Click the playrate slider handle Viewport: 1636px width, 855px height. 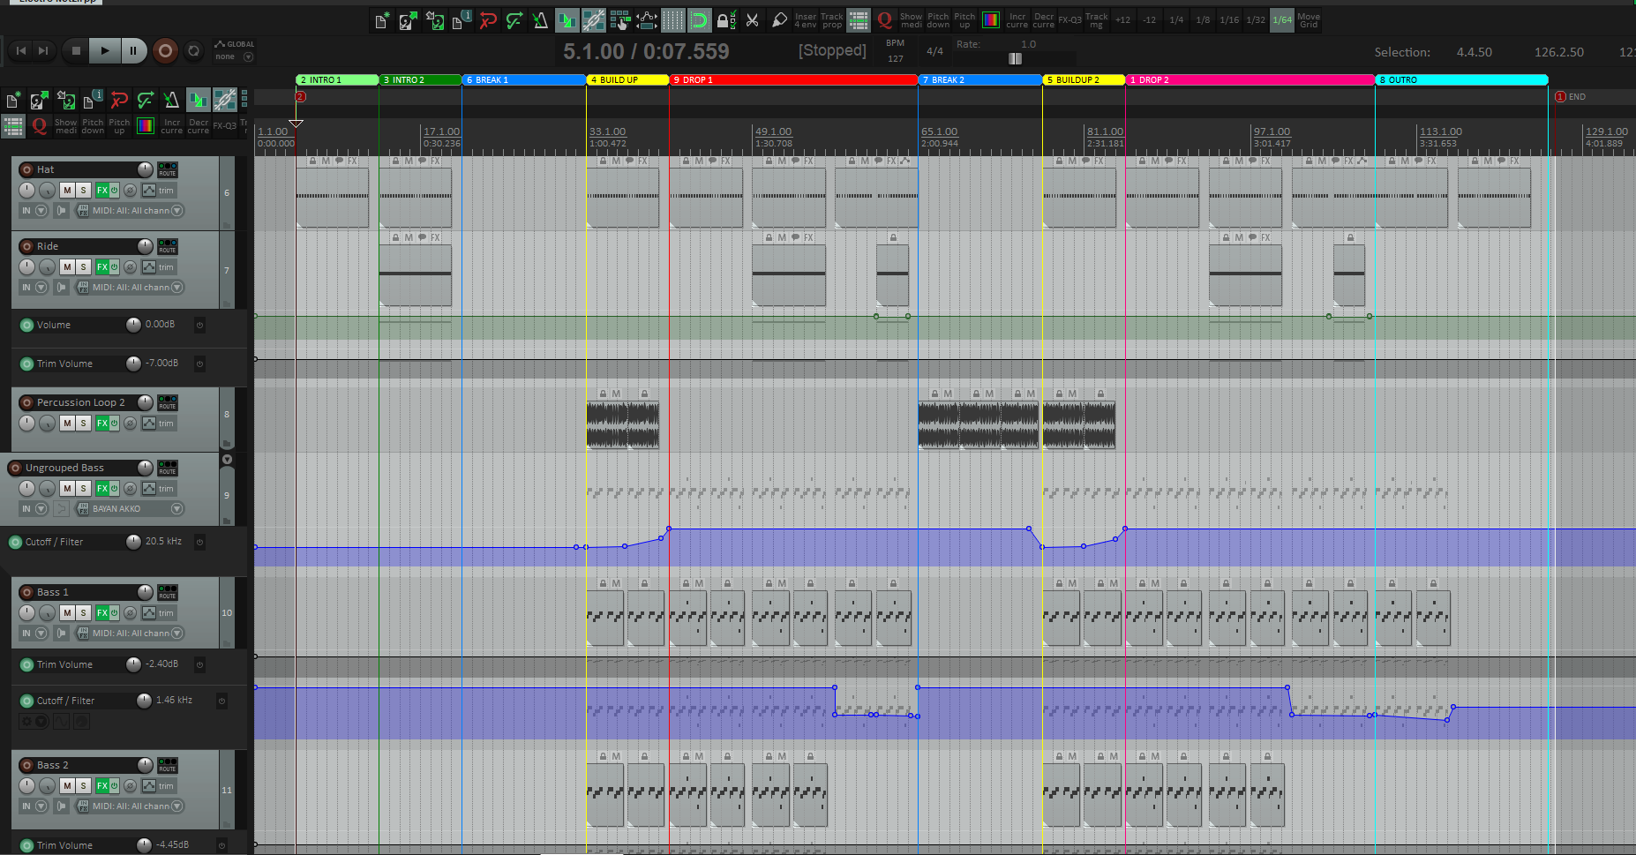1015,58
